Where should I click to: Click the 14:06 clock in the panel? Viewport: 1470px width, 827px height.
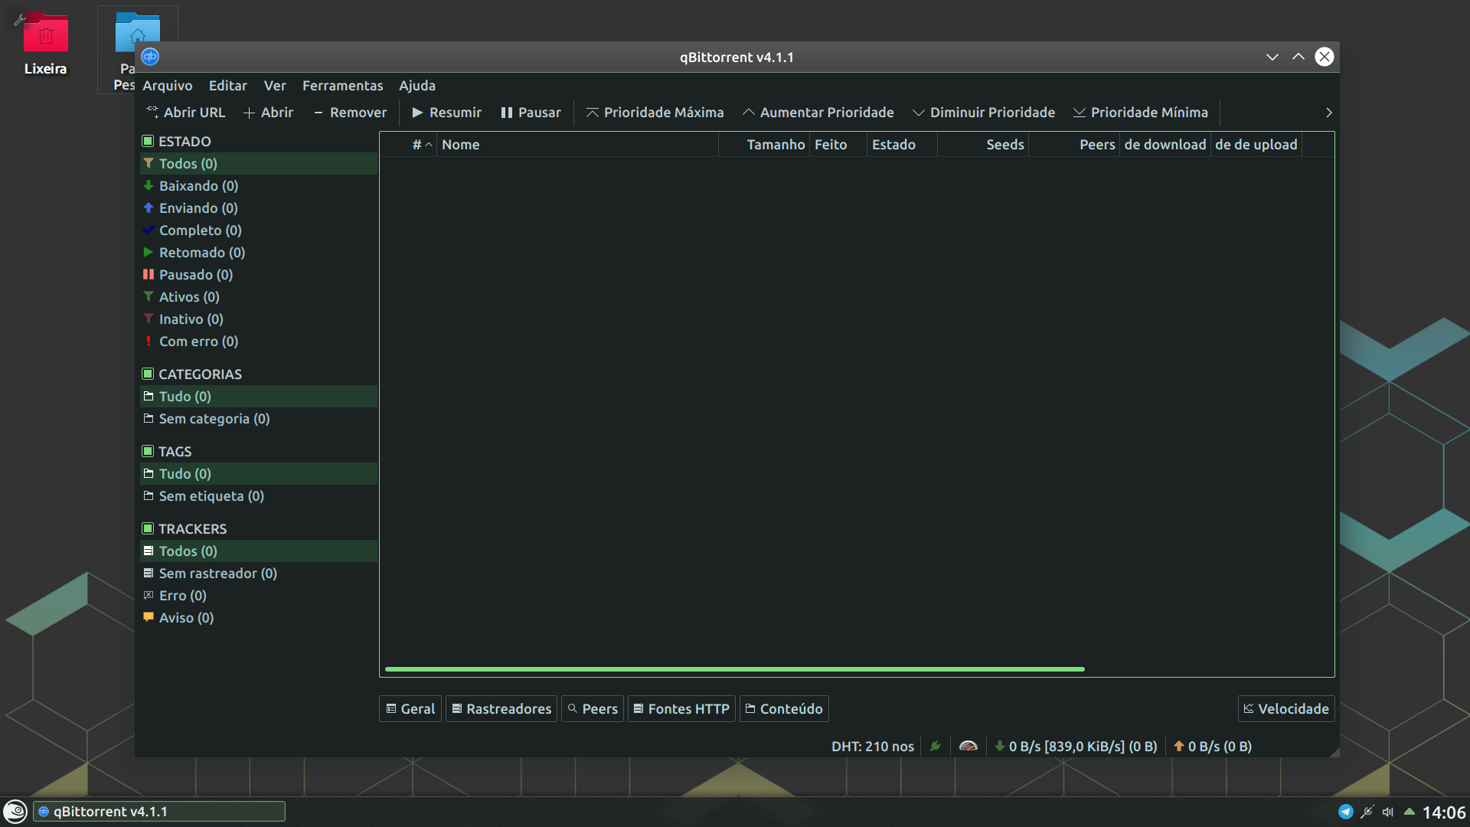[x=1444, y=812]
